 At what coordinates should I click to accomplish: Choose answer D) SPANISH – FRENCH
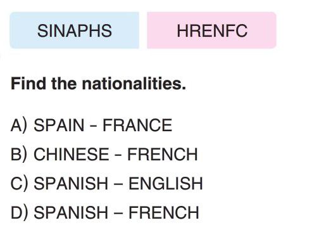(x=105, y=212)
